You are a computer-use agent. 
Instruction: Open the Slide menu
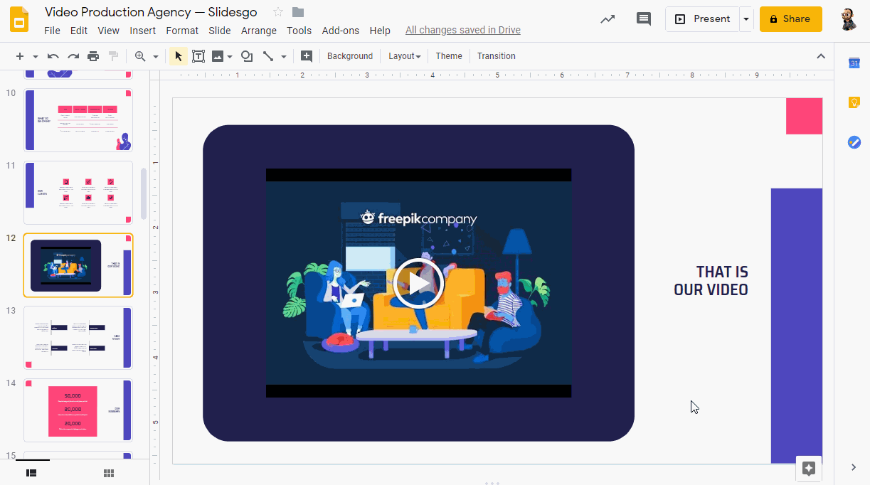tap(220, 31)
